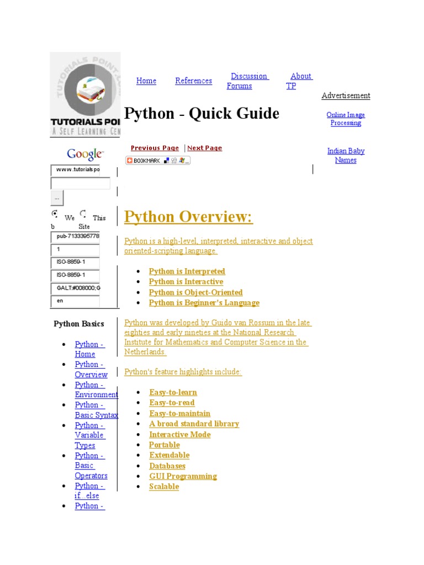Open Python - Environment sidebar link
424x565 pixels.
click(96, 390)
